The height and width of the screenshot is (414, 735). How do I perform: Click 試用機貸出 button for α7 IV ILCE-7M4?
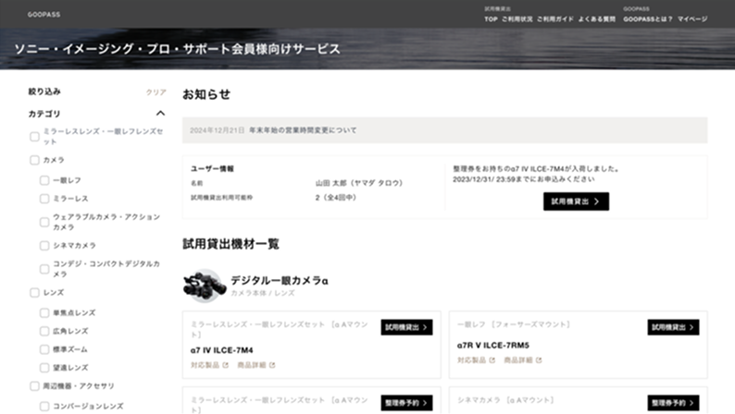pyautogui.click(x=406, y=327)
